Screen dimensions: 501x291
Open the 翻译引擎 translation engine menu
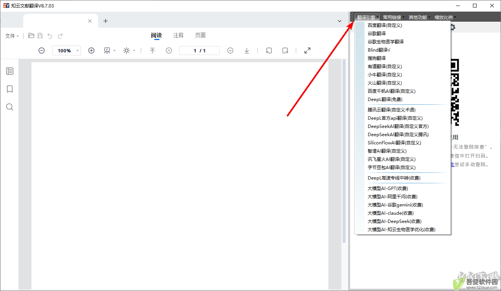pyautogui.click(x=367, y=17)
